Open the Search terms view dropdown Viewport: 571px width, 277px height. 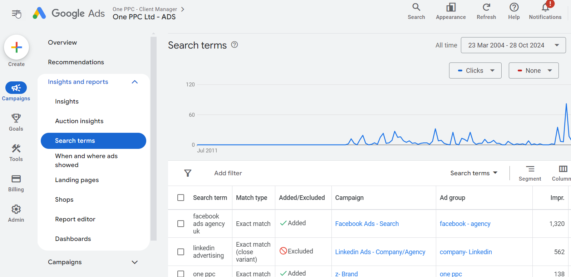[474, 173]
